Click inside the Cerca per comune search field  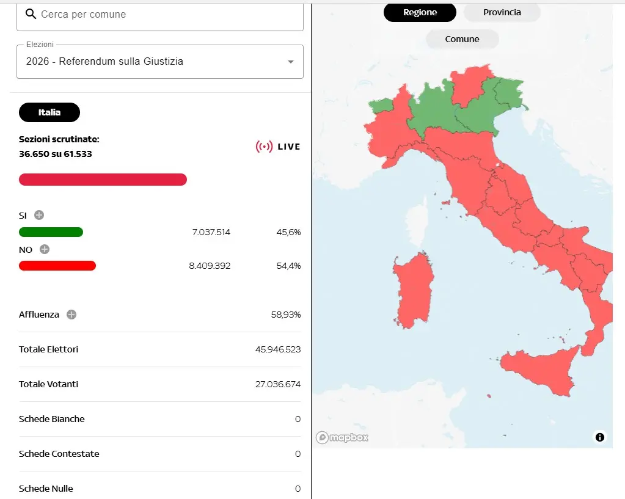(153, 13)
